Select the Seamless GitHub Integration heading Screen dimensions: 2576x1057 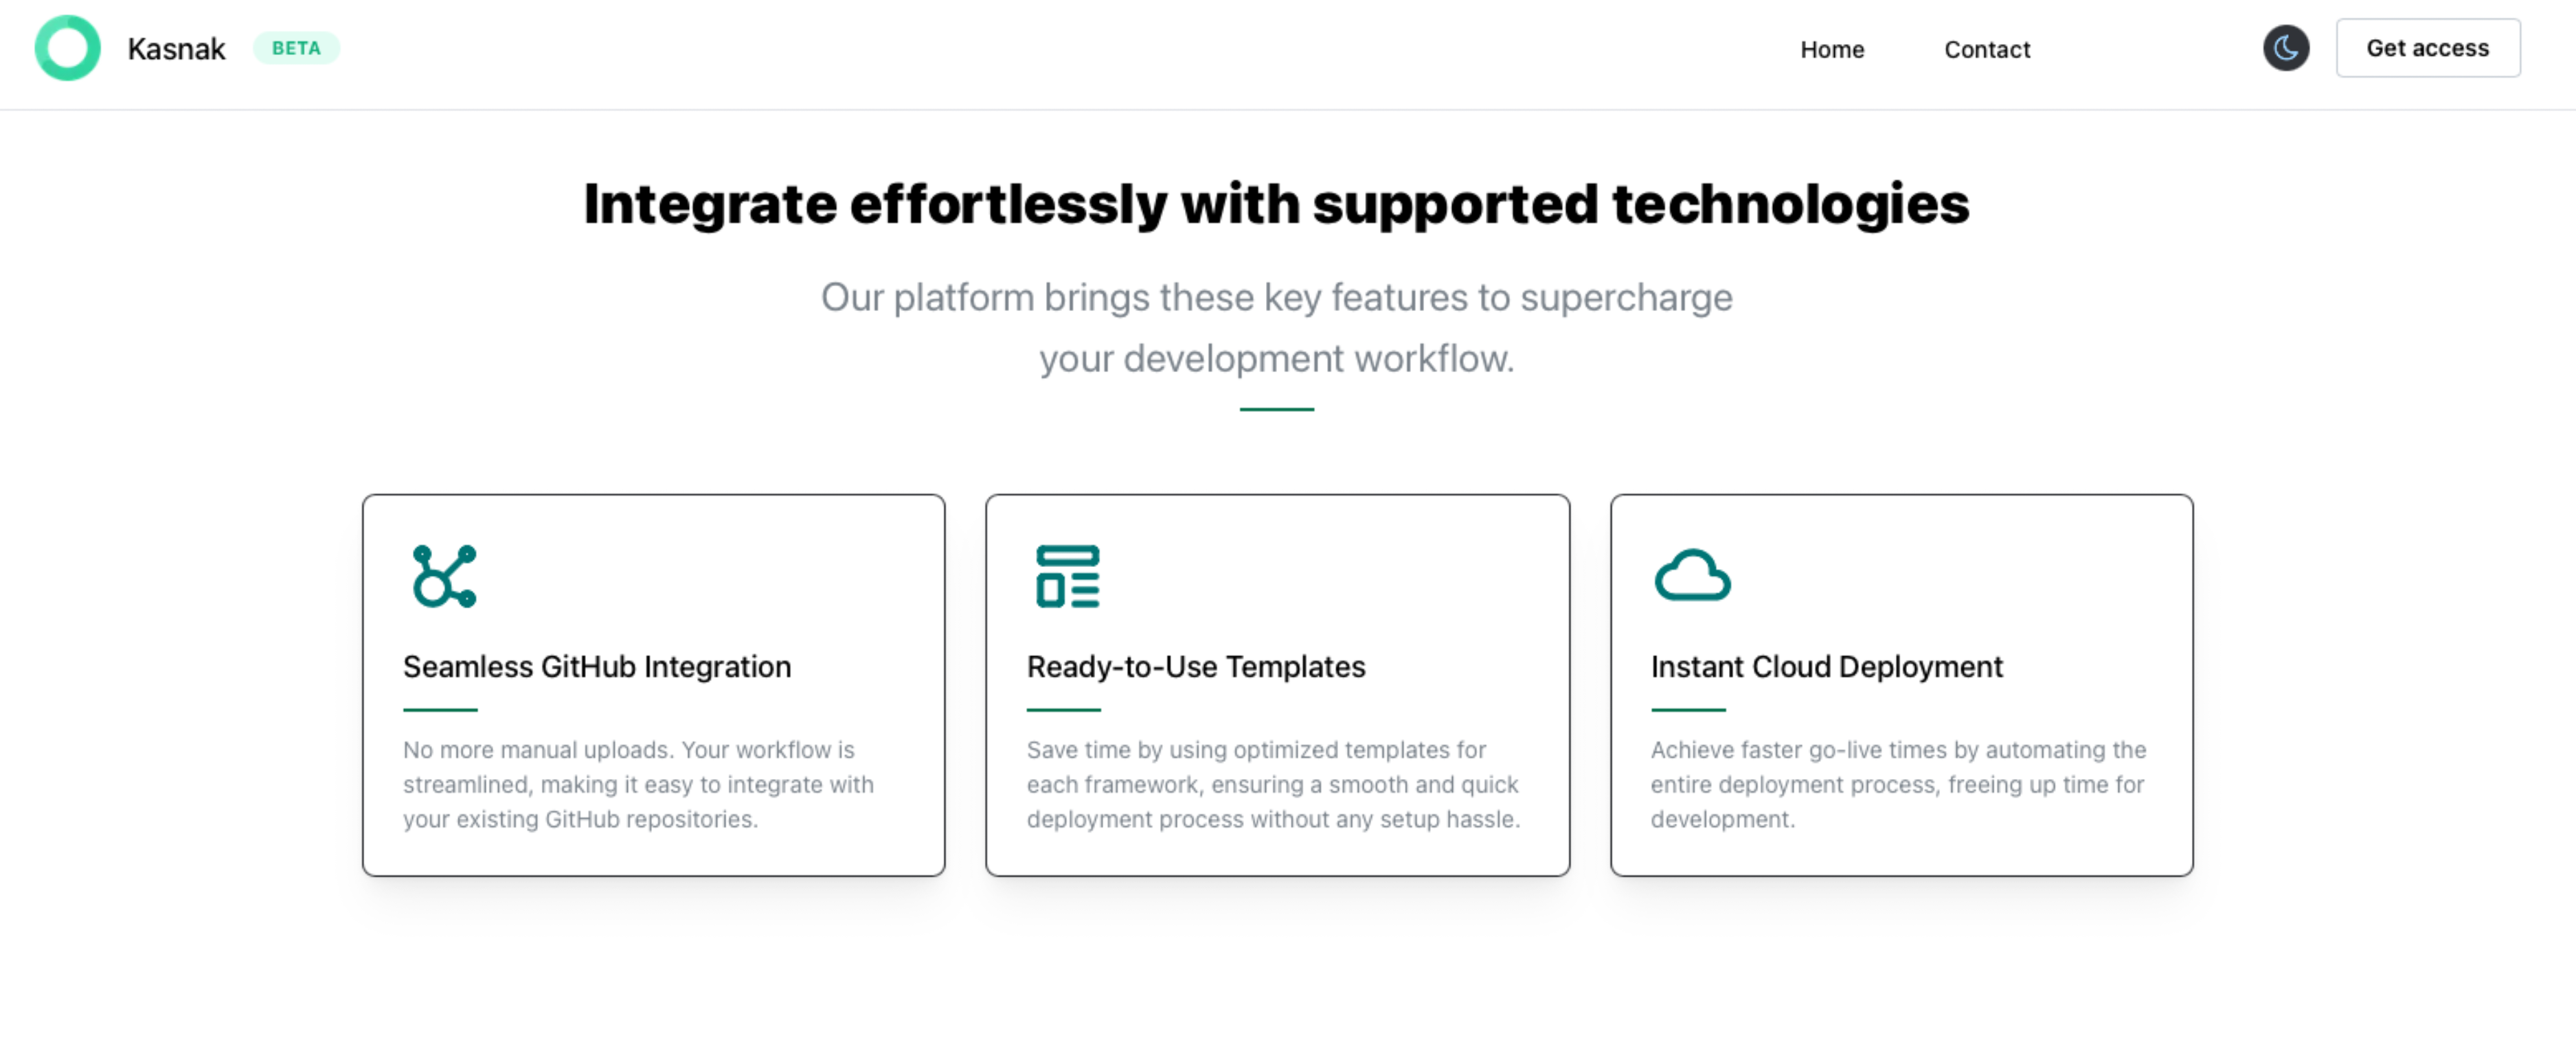[x=597, y=666]
